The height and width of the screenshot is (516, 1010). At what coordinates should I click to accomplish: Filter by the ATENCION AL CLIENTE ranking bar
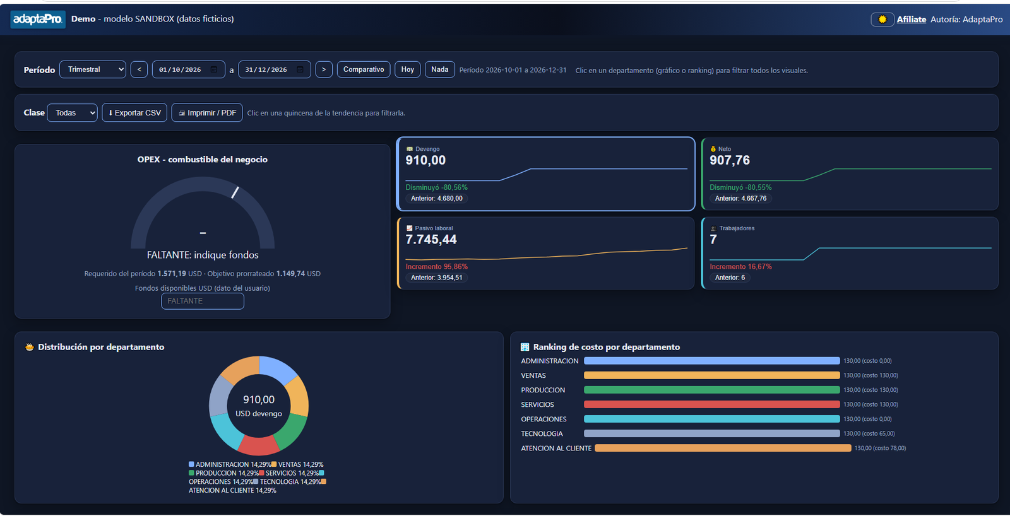723,448
